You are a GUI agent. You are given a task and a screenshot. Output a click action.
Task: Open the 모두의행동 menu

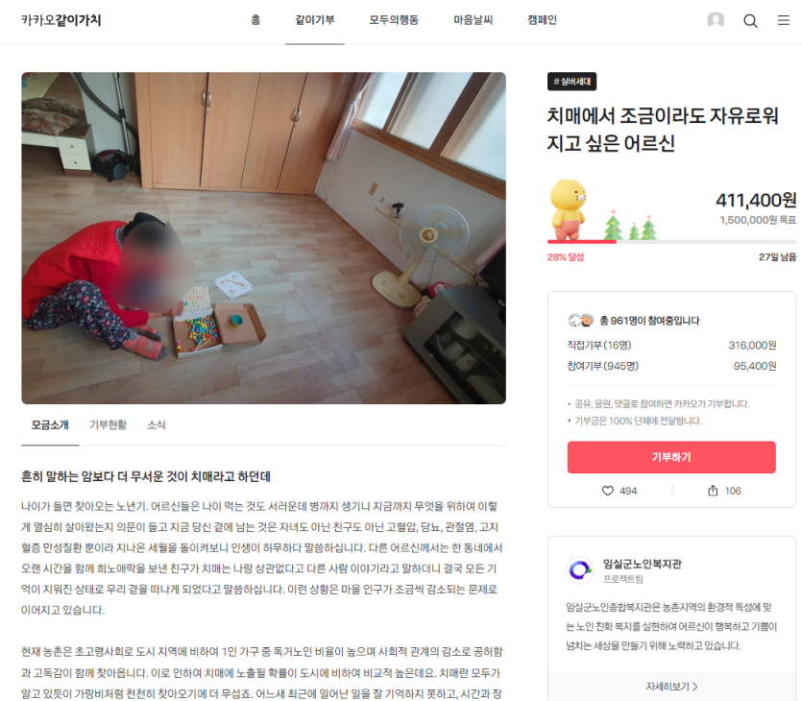point(394,20)
